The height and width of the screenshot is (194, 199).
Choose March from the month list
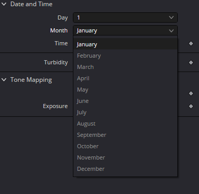[125, 67]
